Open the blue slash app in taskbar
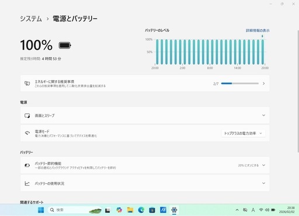The width and height of the screenshot is (299, 216). tap(163, 210)
